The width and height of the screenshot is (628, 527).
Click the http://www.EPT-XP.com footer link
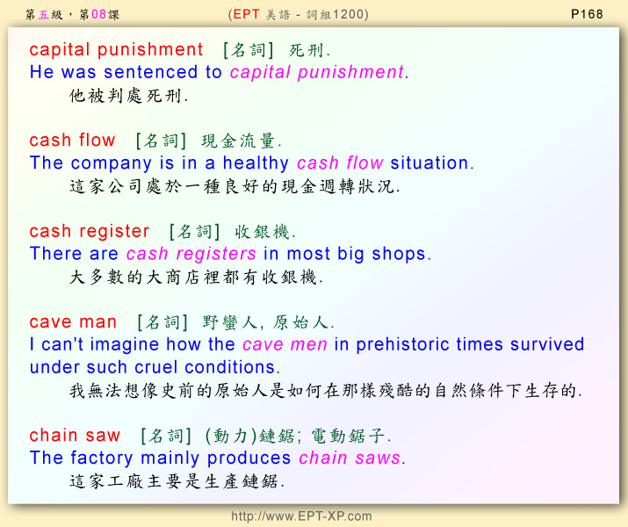point(301,516)
